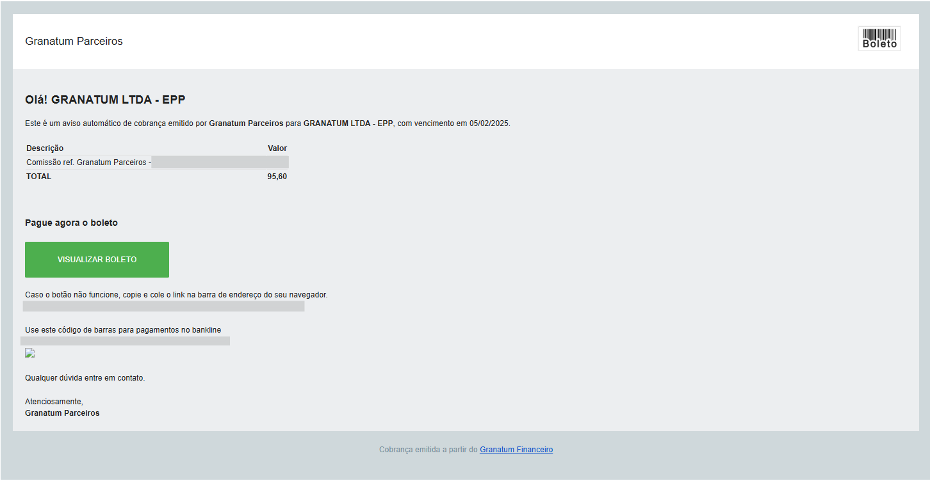Screen dimensions: 930x481
Task: Click the Granatum Parceiros header title
Action: pyautogui.click(x=74, y=41)
